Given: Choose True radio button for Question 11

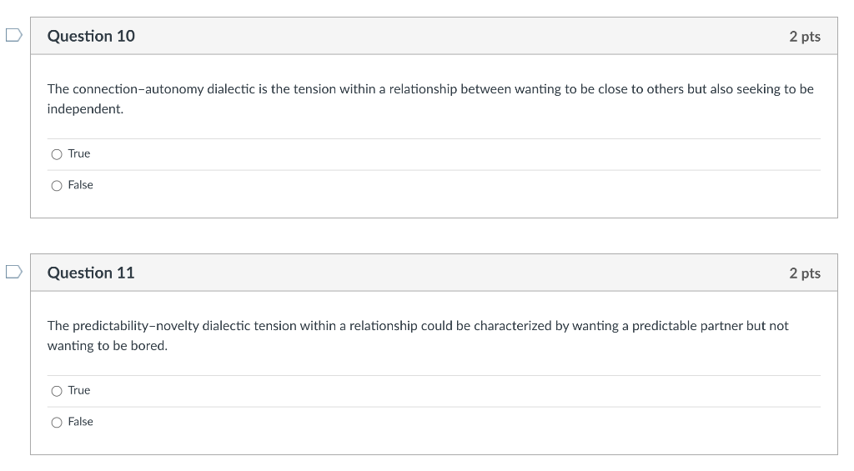Looking at the screenshot, I should coord(57,391).
